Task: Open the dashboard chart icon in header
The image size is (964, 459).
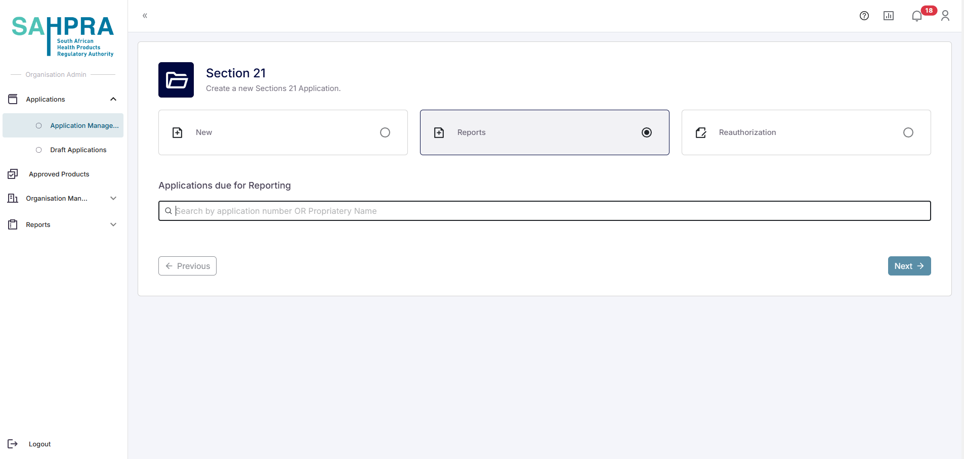Action: (889, 16)
